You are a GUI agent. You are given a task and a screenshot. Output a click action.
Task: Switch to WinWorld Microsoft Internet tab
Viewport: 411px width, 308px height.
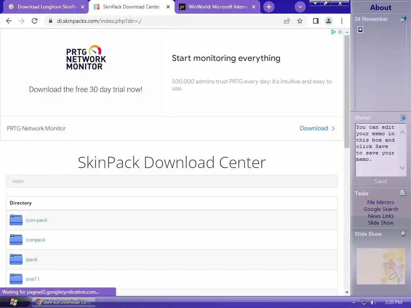pos(218,7)
